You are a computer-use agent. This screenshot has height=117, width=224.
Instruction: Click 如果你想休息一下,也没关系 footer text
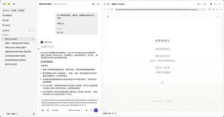tap(162, 101)
